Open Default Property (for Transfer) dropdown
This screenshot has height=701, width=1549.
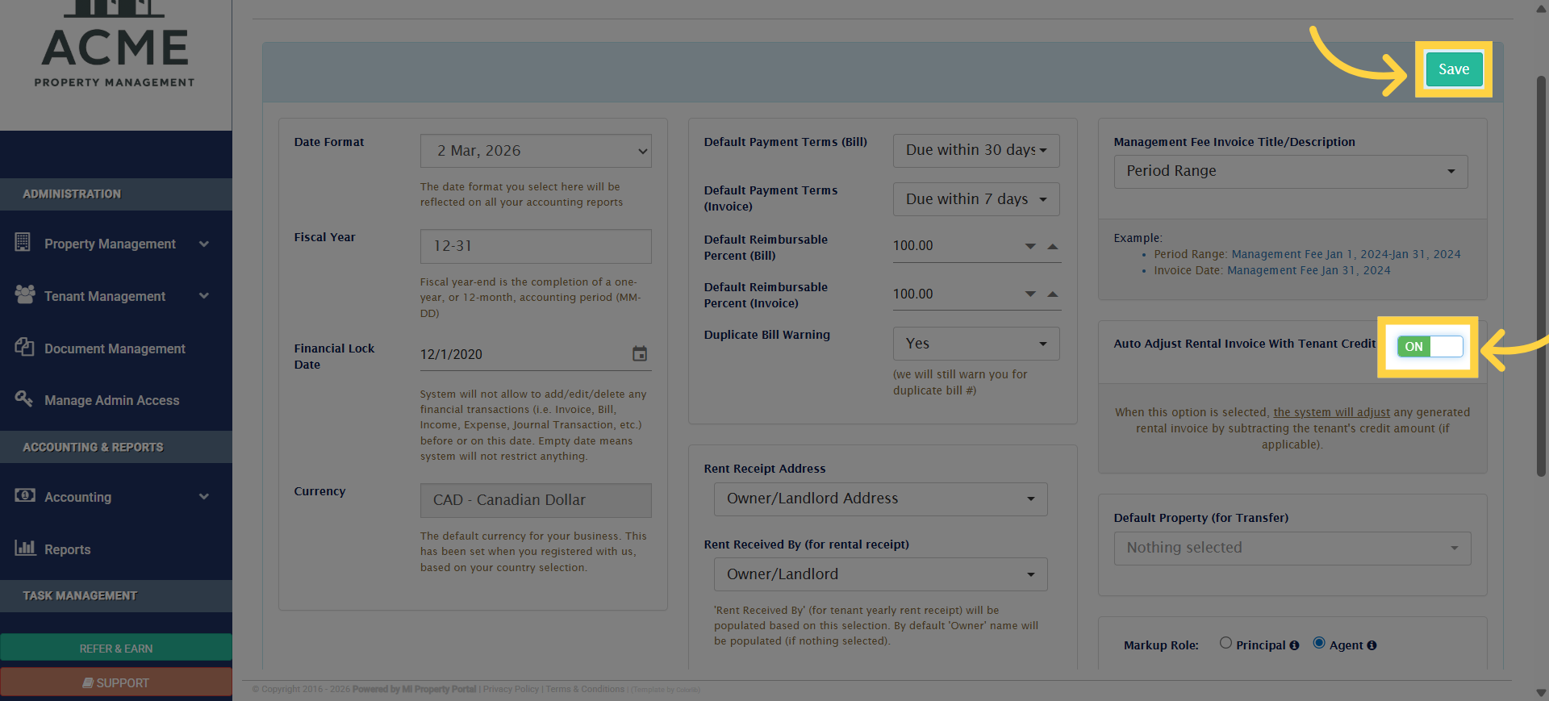click(1292, 548)
